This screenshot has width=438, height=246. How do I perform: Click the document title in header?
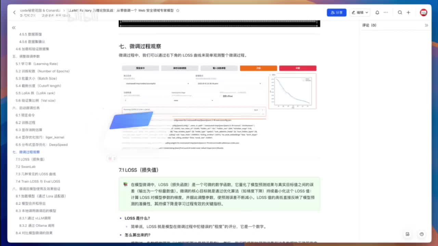(x=120, y=11)
